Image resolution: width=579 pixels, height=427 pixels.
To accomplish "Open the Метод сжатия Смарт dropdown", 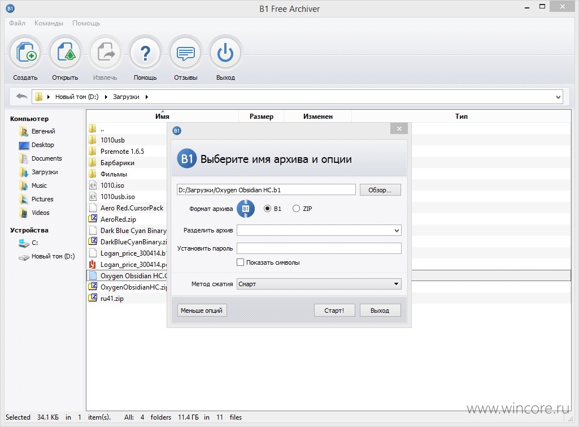I will pos(319,284).
